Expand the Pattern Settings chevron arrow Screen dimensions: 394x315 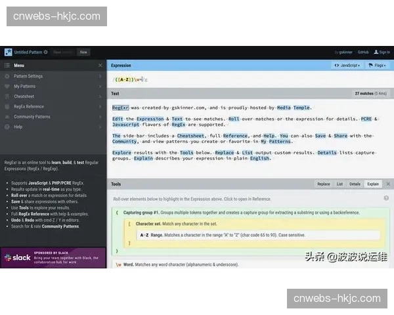pos(100,76)
